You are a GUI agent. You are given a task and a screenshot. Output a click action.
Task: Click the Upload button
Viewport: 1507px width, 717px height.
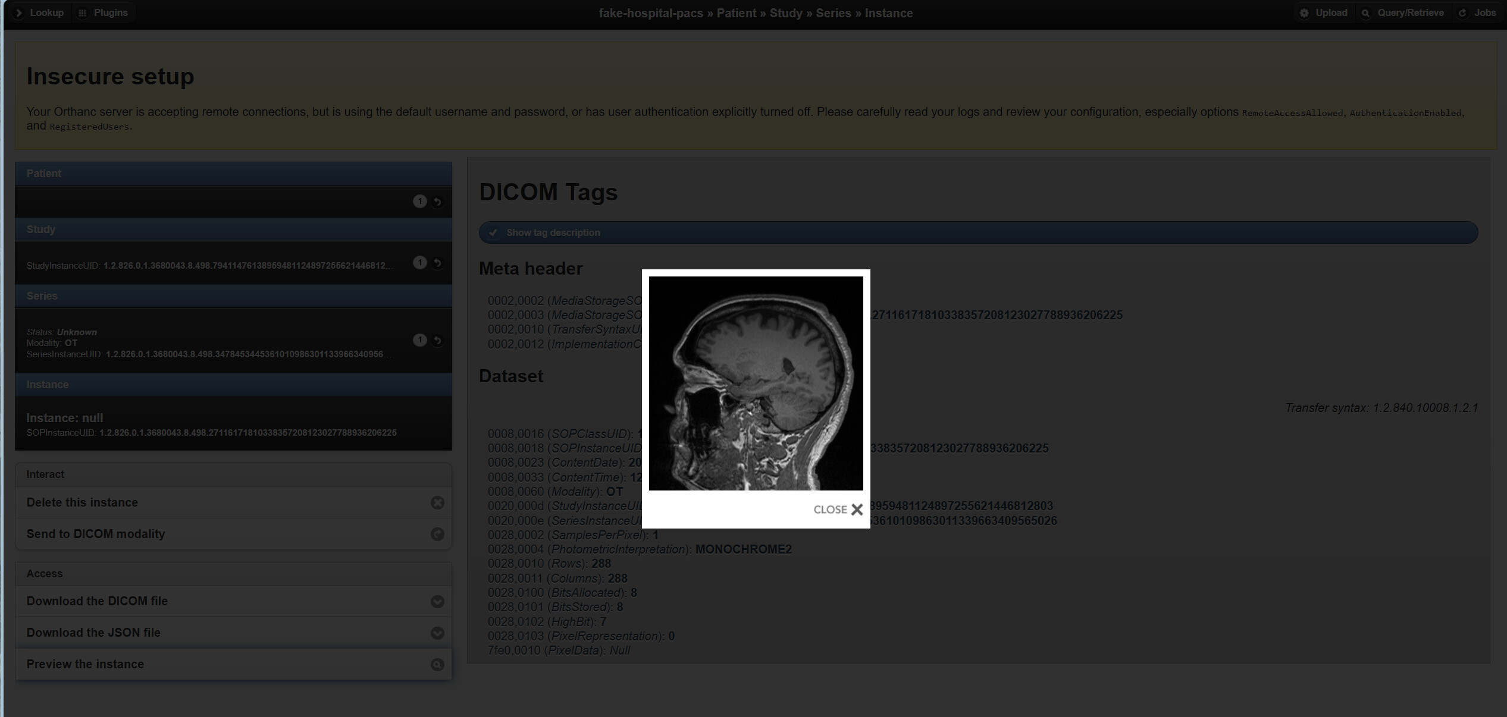pyautogui.click(x=1324, y=12)
